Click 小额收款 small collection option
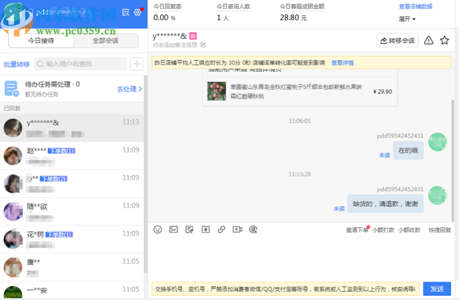Image resolution: width=459 pixels, height=300 pixels. (409, 230)
